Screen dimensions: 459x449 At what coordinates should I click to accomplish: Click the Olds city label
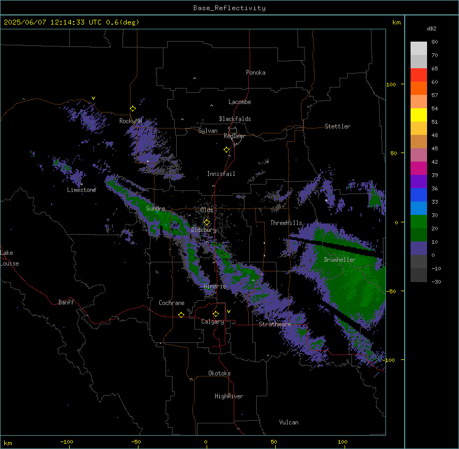[207, 210]
